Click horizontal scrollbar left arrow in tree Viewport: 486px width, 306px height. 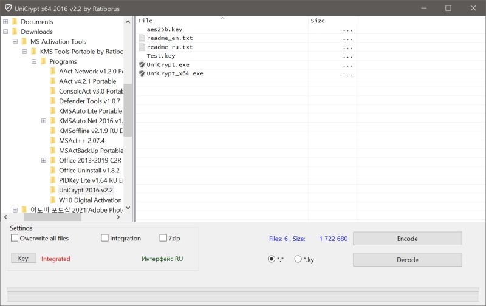coord(5,217)
